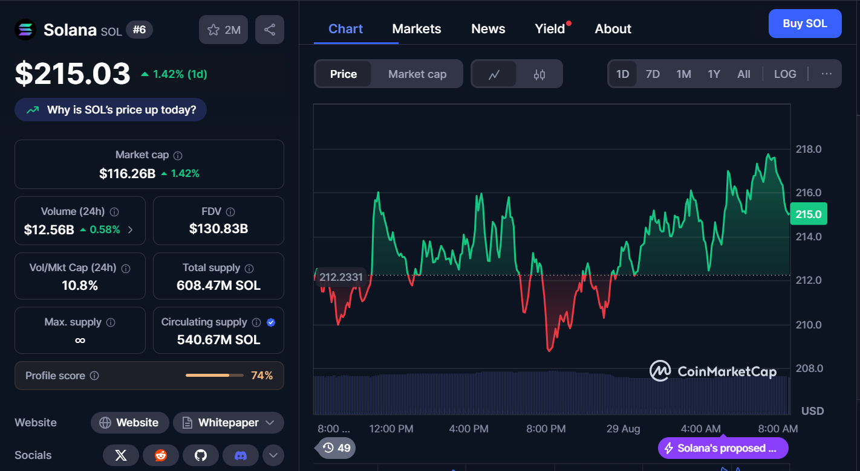
Task: Open Volume (24h) details arrow
Action: [131, 230]
